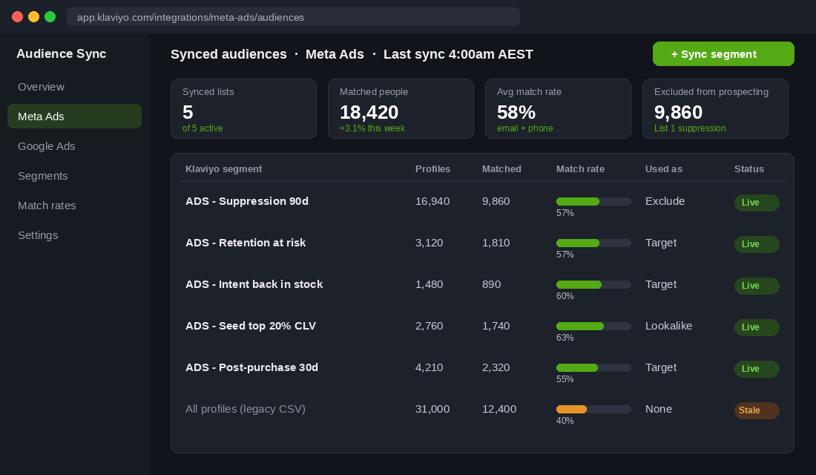Click the 1,810 matched value
This screenshot has height=475, width=816.
(x=496, y=243)
